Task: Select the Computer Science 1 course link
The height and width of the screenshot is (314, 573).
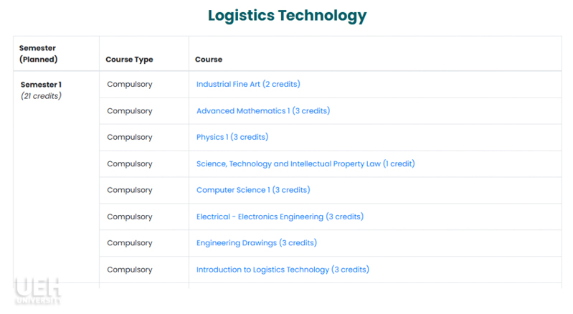Action: pos(253,190)
